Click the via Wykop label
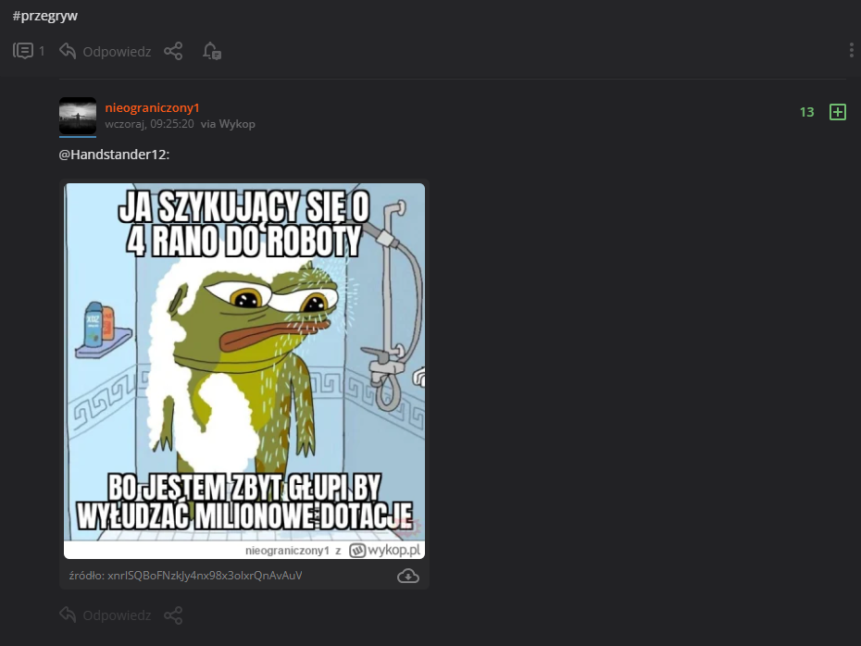This screenshot has height=646, width=861. [x=228, y=124]
